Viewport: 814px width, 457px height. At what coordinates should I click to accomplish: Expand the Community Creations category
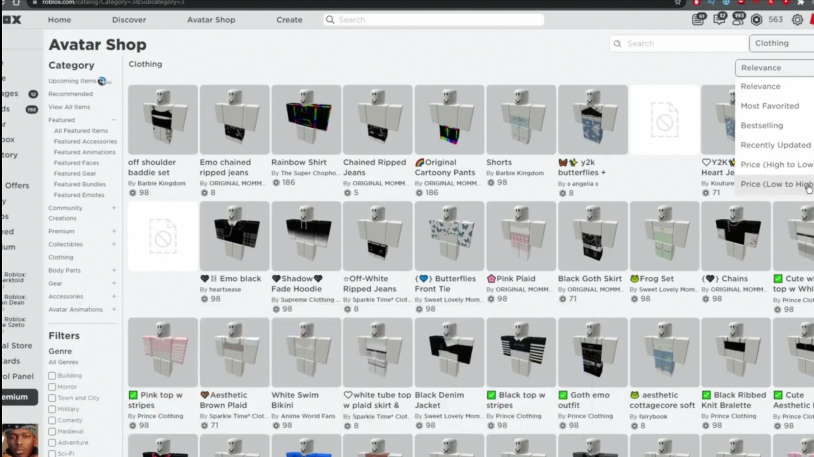pos(114,208)
